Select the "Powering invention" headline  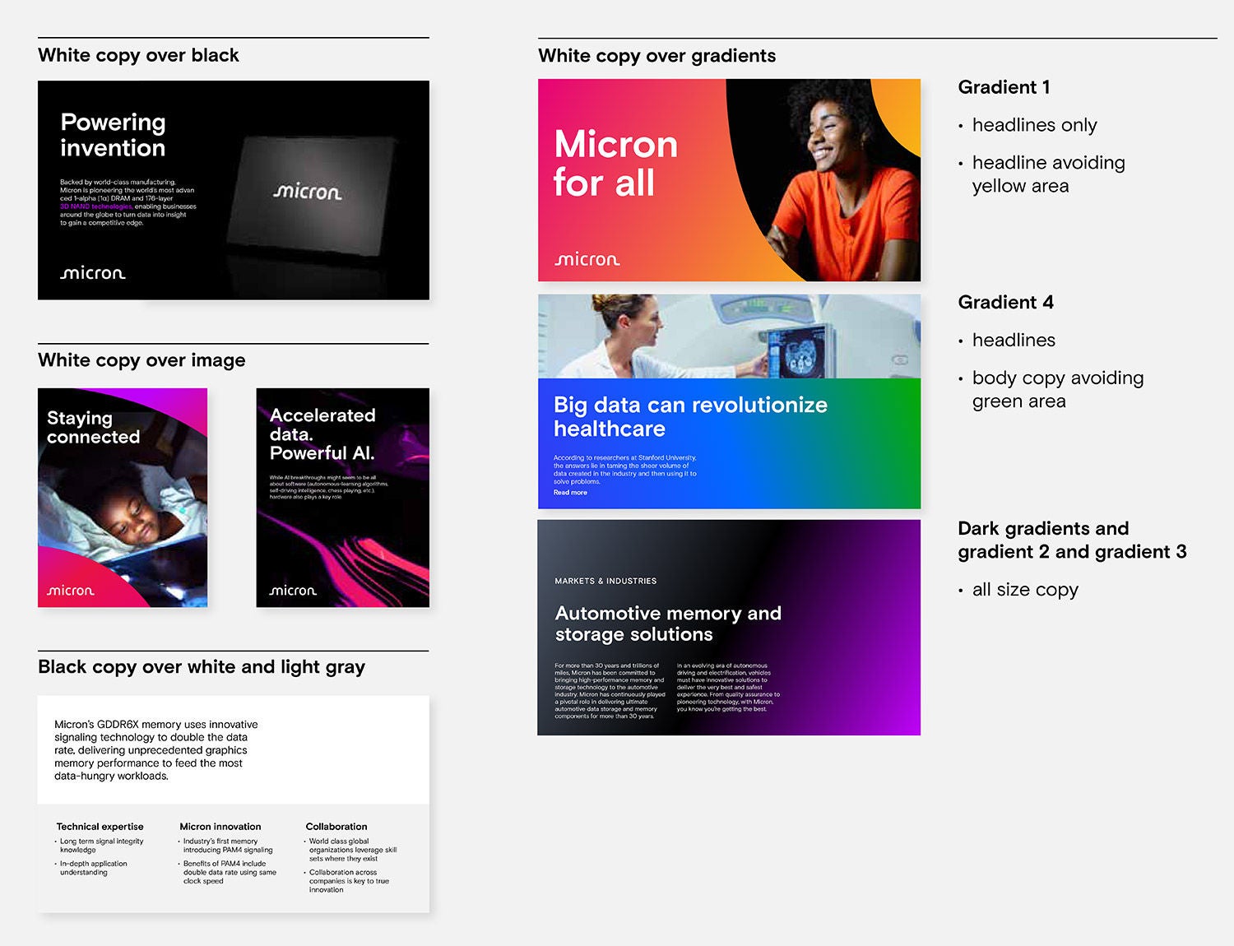113,135
